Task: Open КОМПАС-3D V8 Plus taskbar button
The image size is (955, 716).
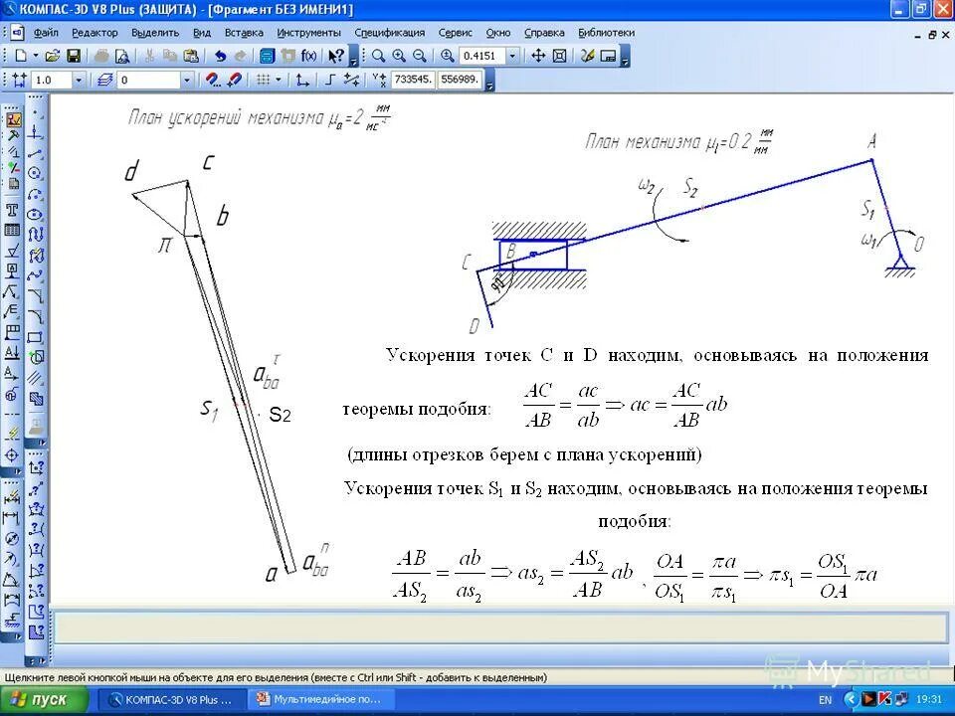Action: point(173,700)
